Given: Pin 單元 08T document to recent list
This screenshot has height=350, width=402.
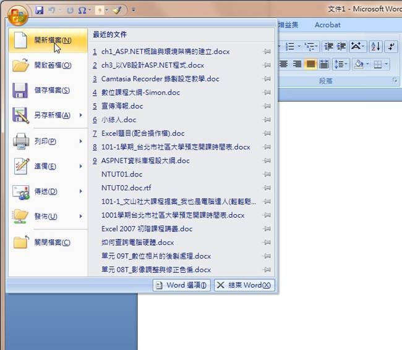Looking at the screenshot, I should pos(267,270).
